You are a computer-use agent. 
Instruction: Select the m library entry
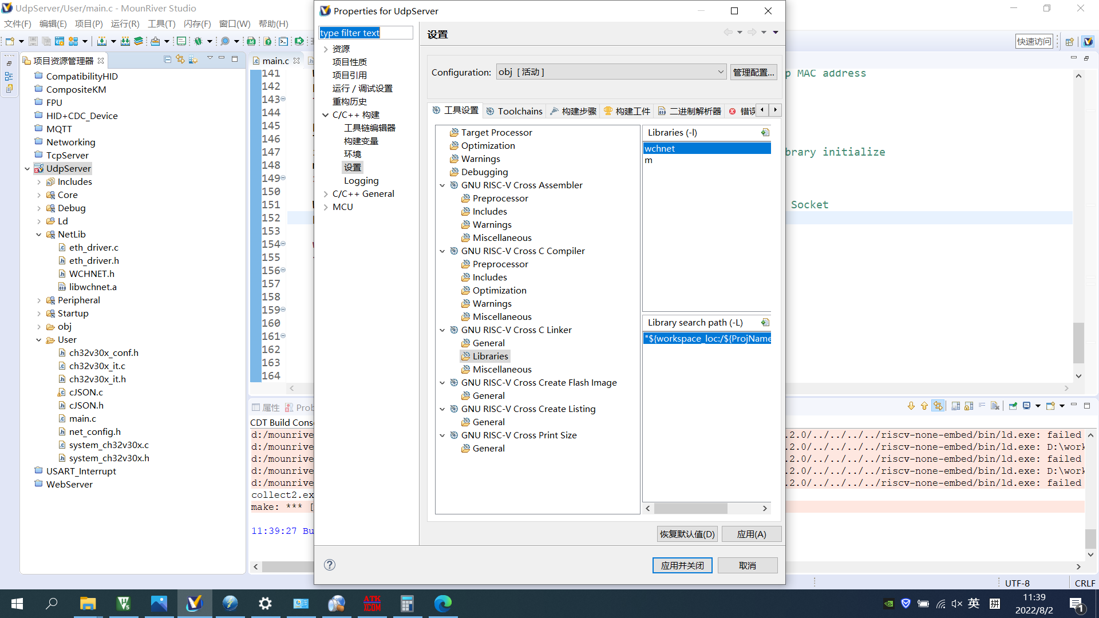[x=707, y=160]
